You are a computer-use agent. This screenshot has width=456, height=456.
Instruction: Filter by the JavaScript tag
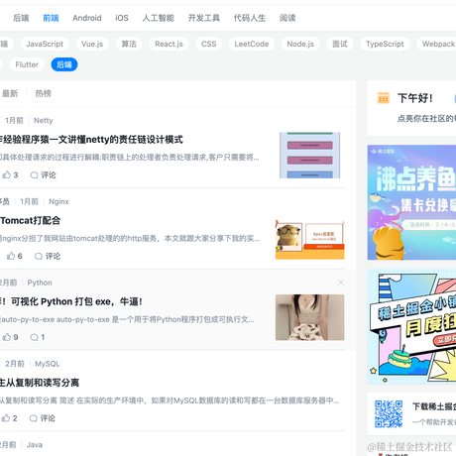tap(45, 44)
